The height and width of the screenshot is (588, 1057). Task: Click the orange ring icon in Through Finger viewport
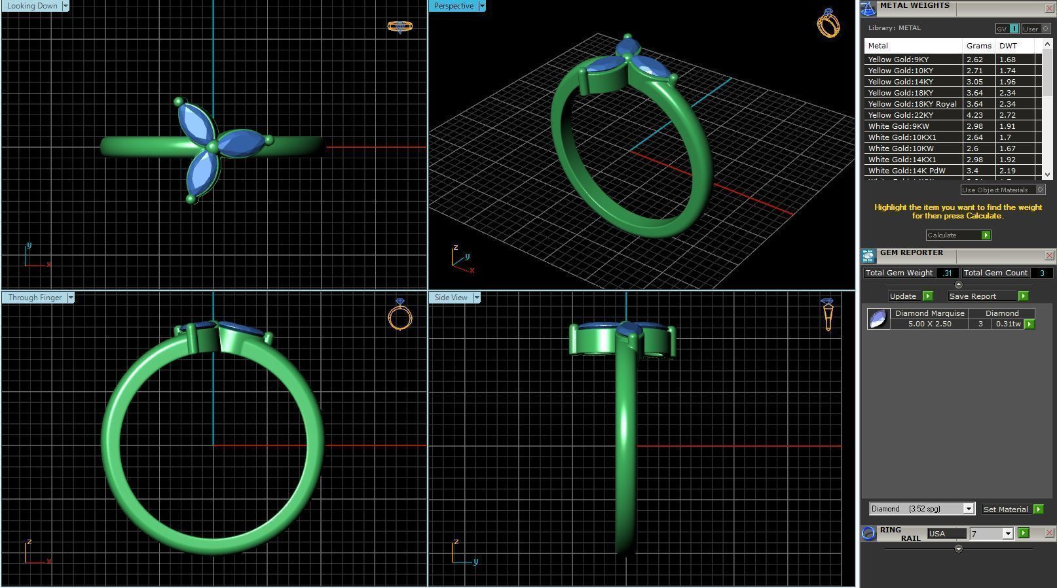click(x=400, y=315)
